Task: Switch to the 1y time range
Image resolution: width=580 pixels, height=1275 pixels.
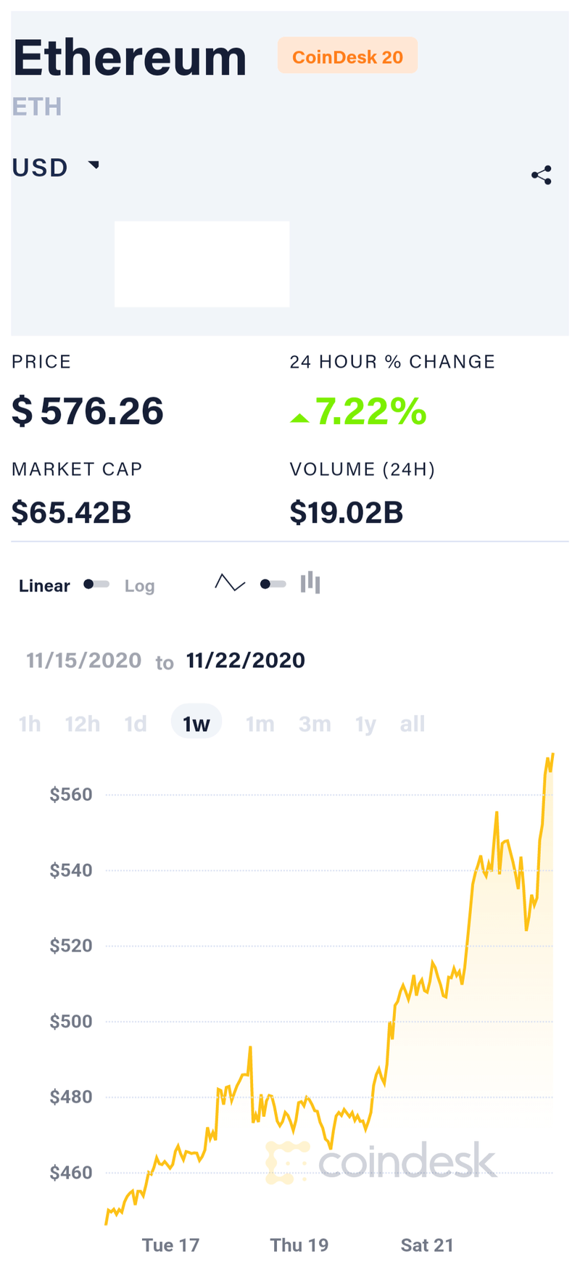Action: click(365, 724)
